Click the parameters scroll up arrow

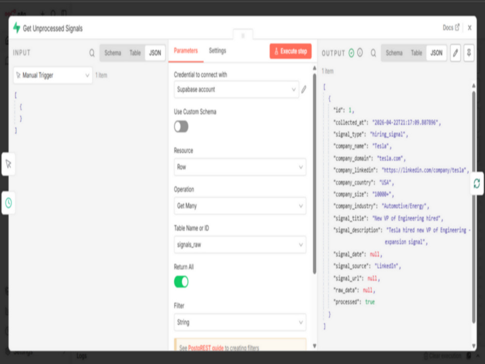click(x=315, y=68)
